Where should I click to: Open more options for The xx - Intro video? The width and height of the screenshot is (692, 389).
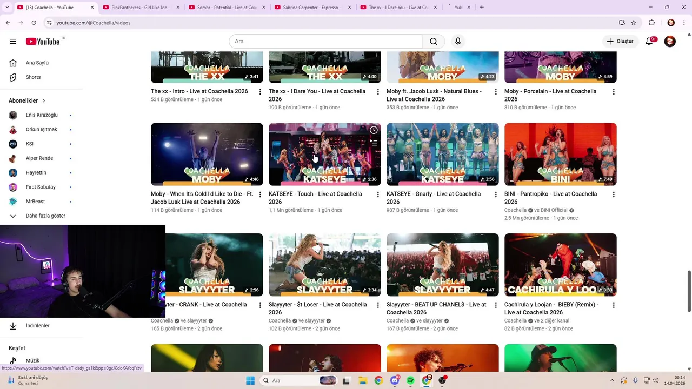[260, 92]
